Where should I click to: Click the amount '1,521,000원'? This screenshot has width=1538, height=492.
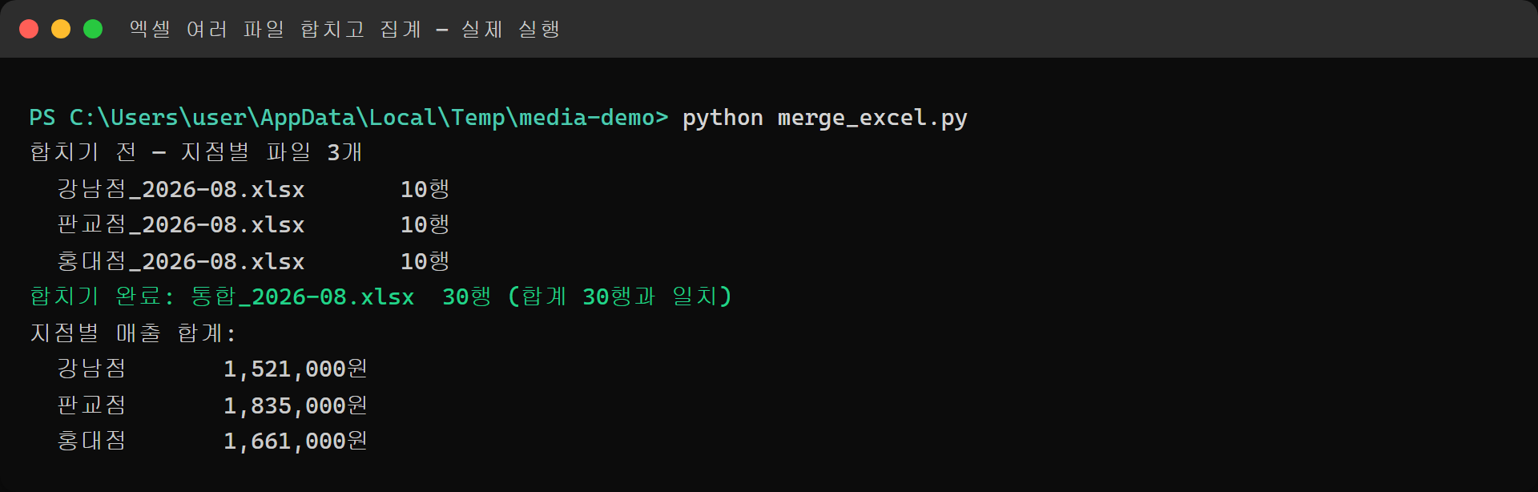pos(296,369)
